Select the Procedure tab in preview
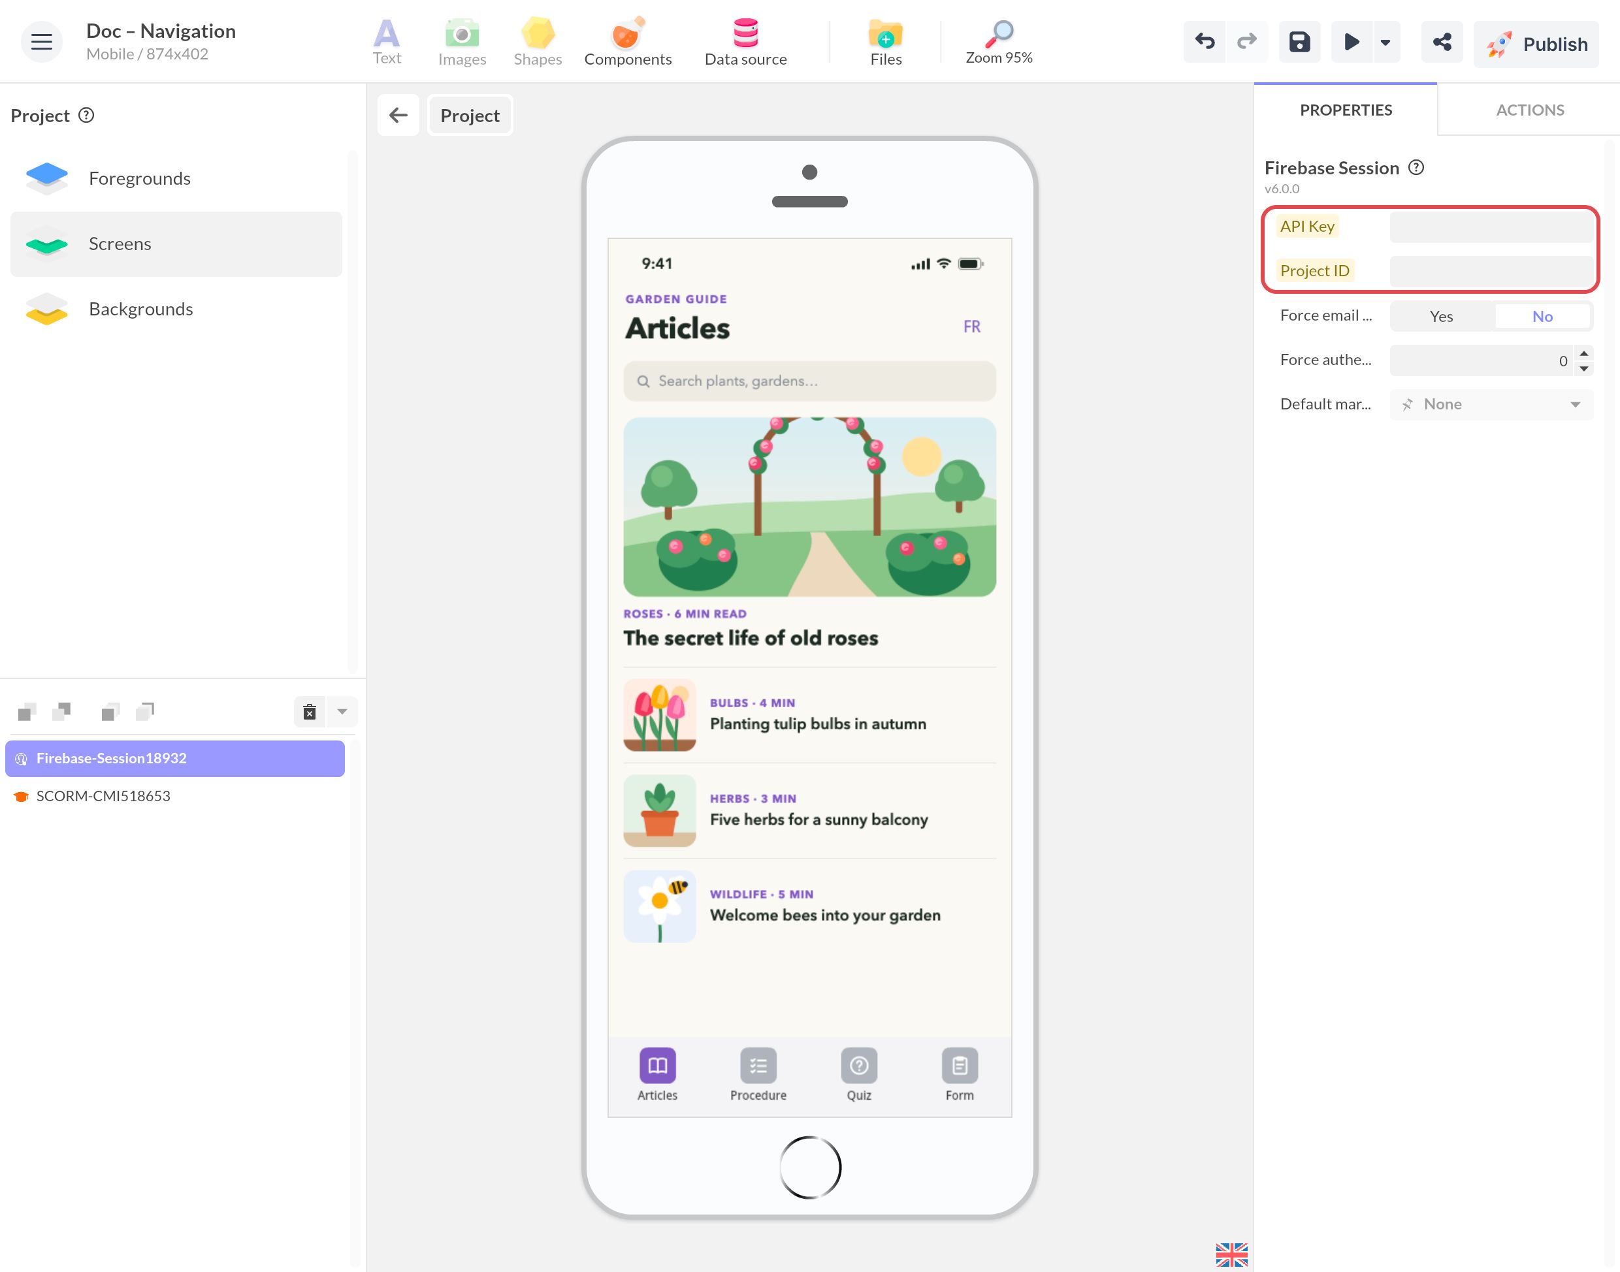The image size is (1620, 1272). coord(758,1075)
